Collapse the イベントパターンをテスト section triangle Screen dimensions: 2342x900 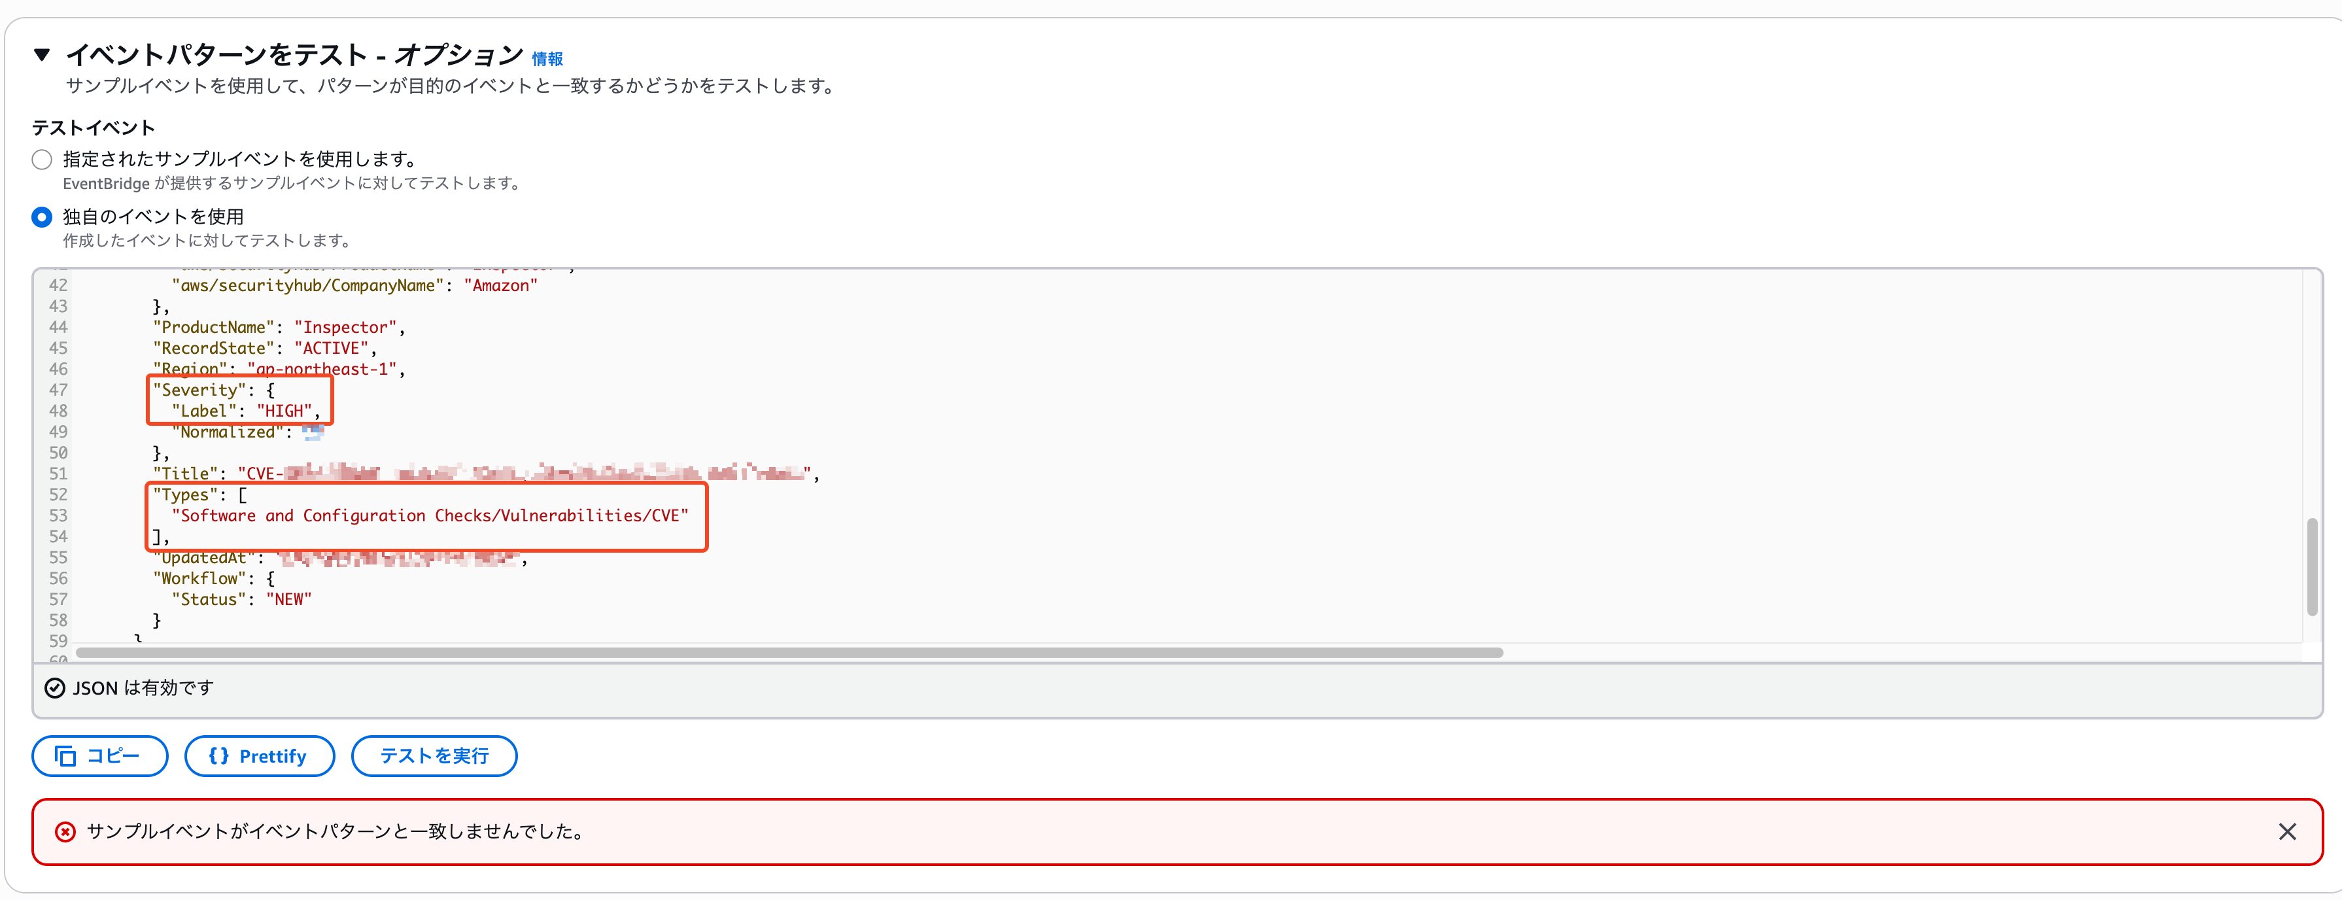pos(42,54)
